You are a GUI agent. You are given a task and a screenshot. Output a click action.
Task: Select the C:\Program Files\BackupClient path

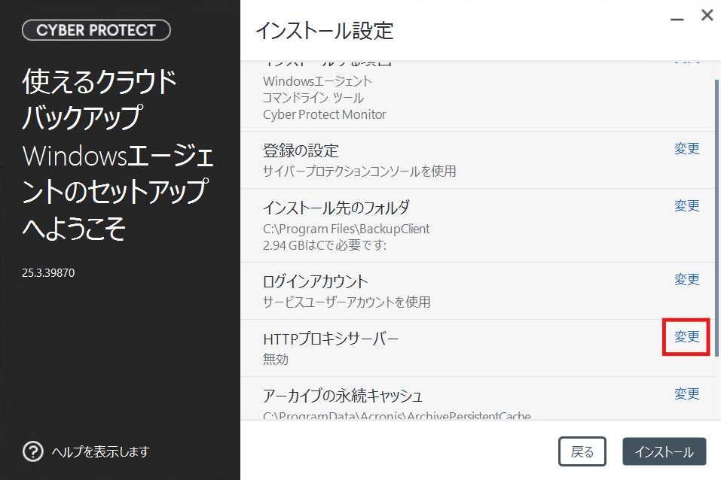point(347,229)
